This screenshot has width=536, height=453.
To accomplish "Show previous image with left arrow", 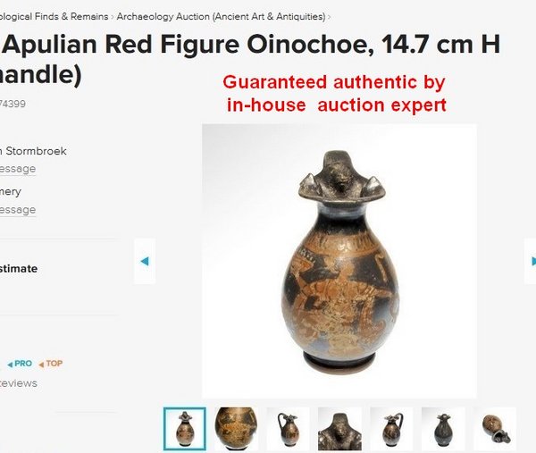I will (145, 261).
